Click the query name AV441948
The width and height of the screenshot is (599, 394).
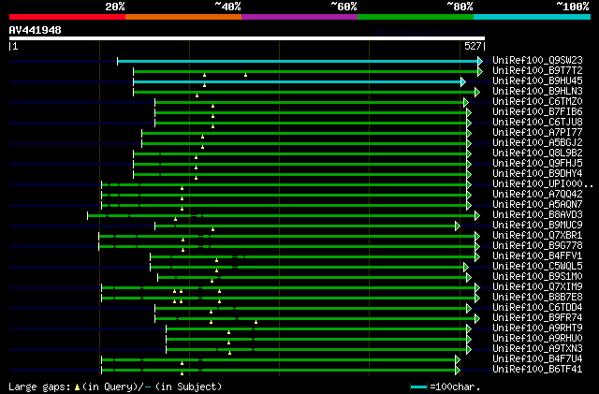[36, 30]
